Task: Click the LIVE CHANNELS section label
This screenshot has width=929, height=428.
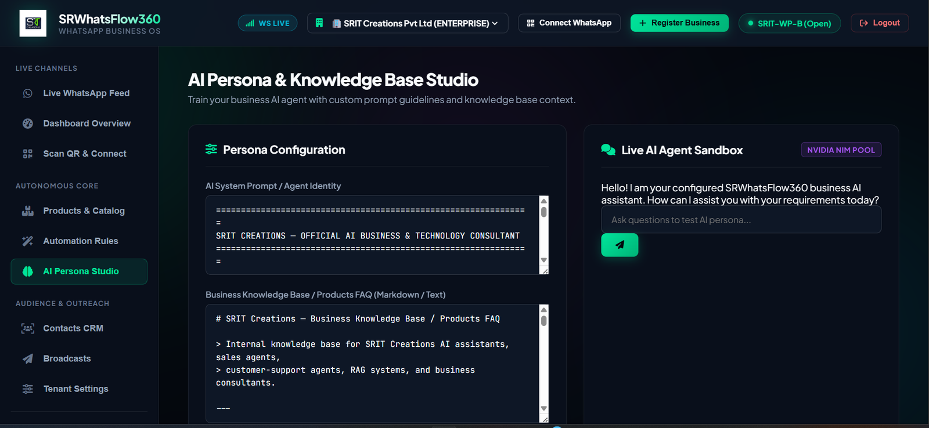Action: click(46, 68)
